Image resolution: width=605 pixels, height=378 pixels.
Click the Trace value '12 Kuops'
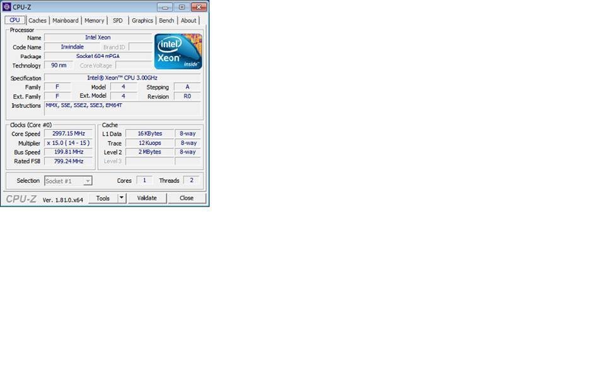(150, 143)
